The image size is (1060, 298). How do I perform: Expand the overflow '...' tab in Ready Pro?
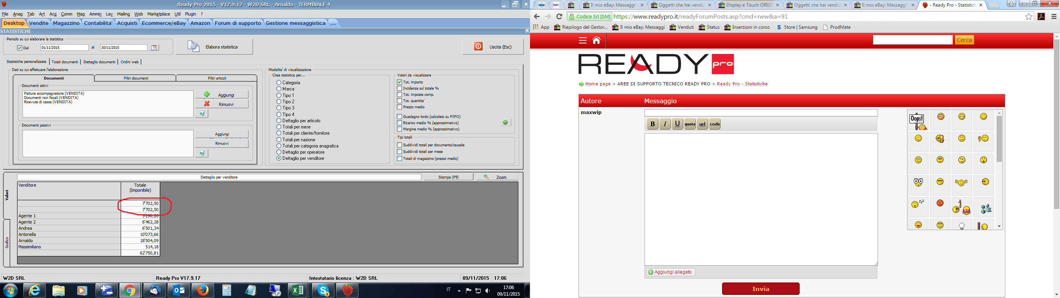333,23
